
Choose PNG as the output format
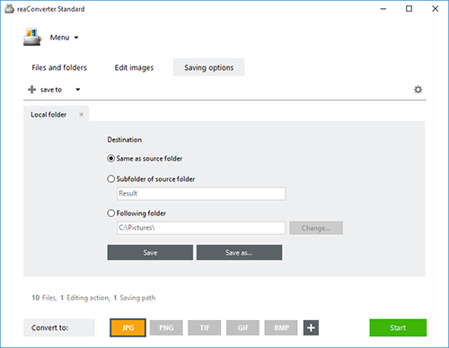tap(166, 328)
